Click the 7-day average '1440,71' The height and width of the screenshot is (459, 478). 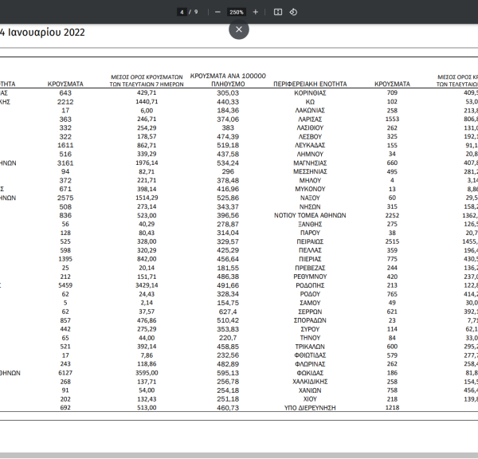point(147,101)
